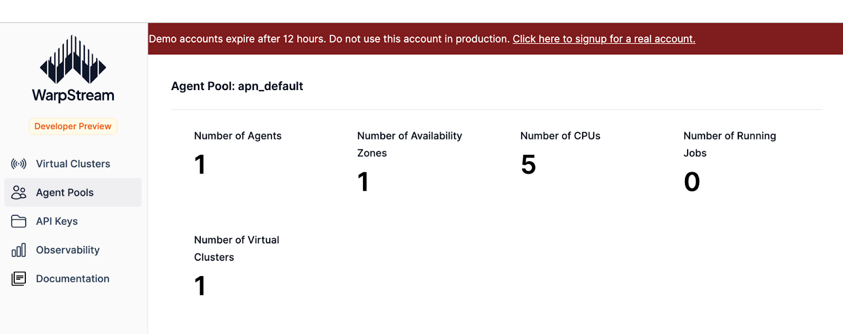Viewport: 843px width, 334px height.
Task: Click the Number of Virtual Clusters label
Action: pyautogui.click(x=237, y=248)
